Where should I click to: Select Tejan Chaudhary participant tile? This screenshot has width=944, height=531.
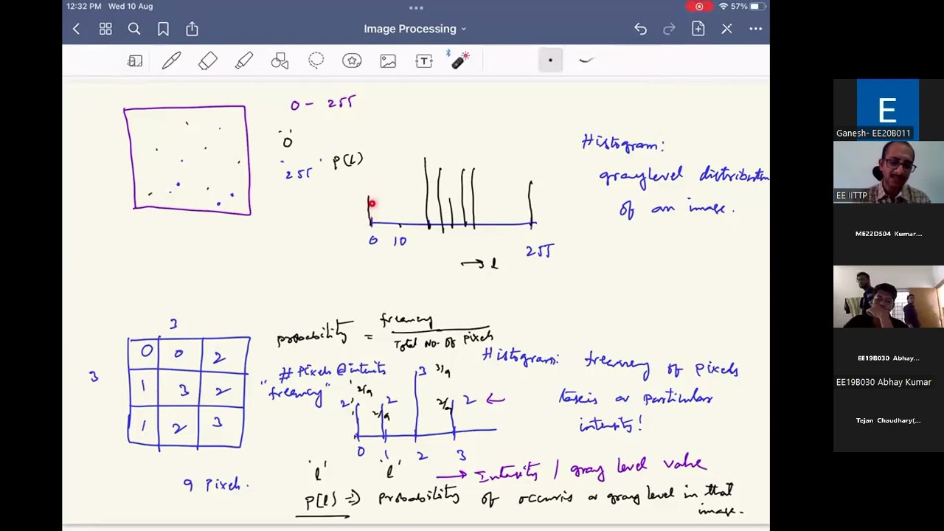888,420
